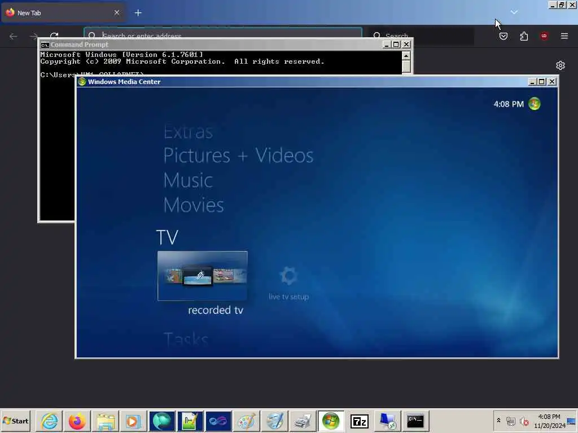Click the green Media Center logo beside clock
This screenshot has height=433, width=578.
(534, 104)
